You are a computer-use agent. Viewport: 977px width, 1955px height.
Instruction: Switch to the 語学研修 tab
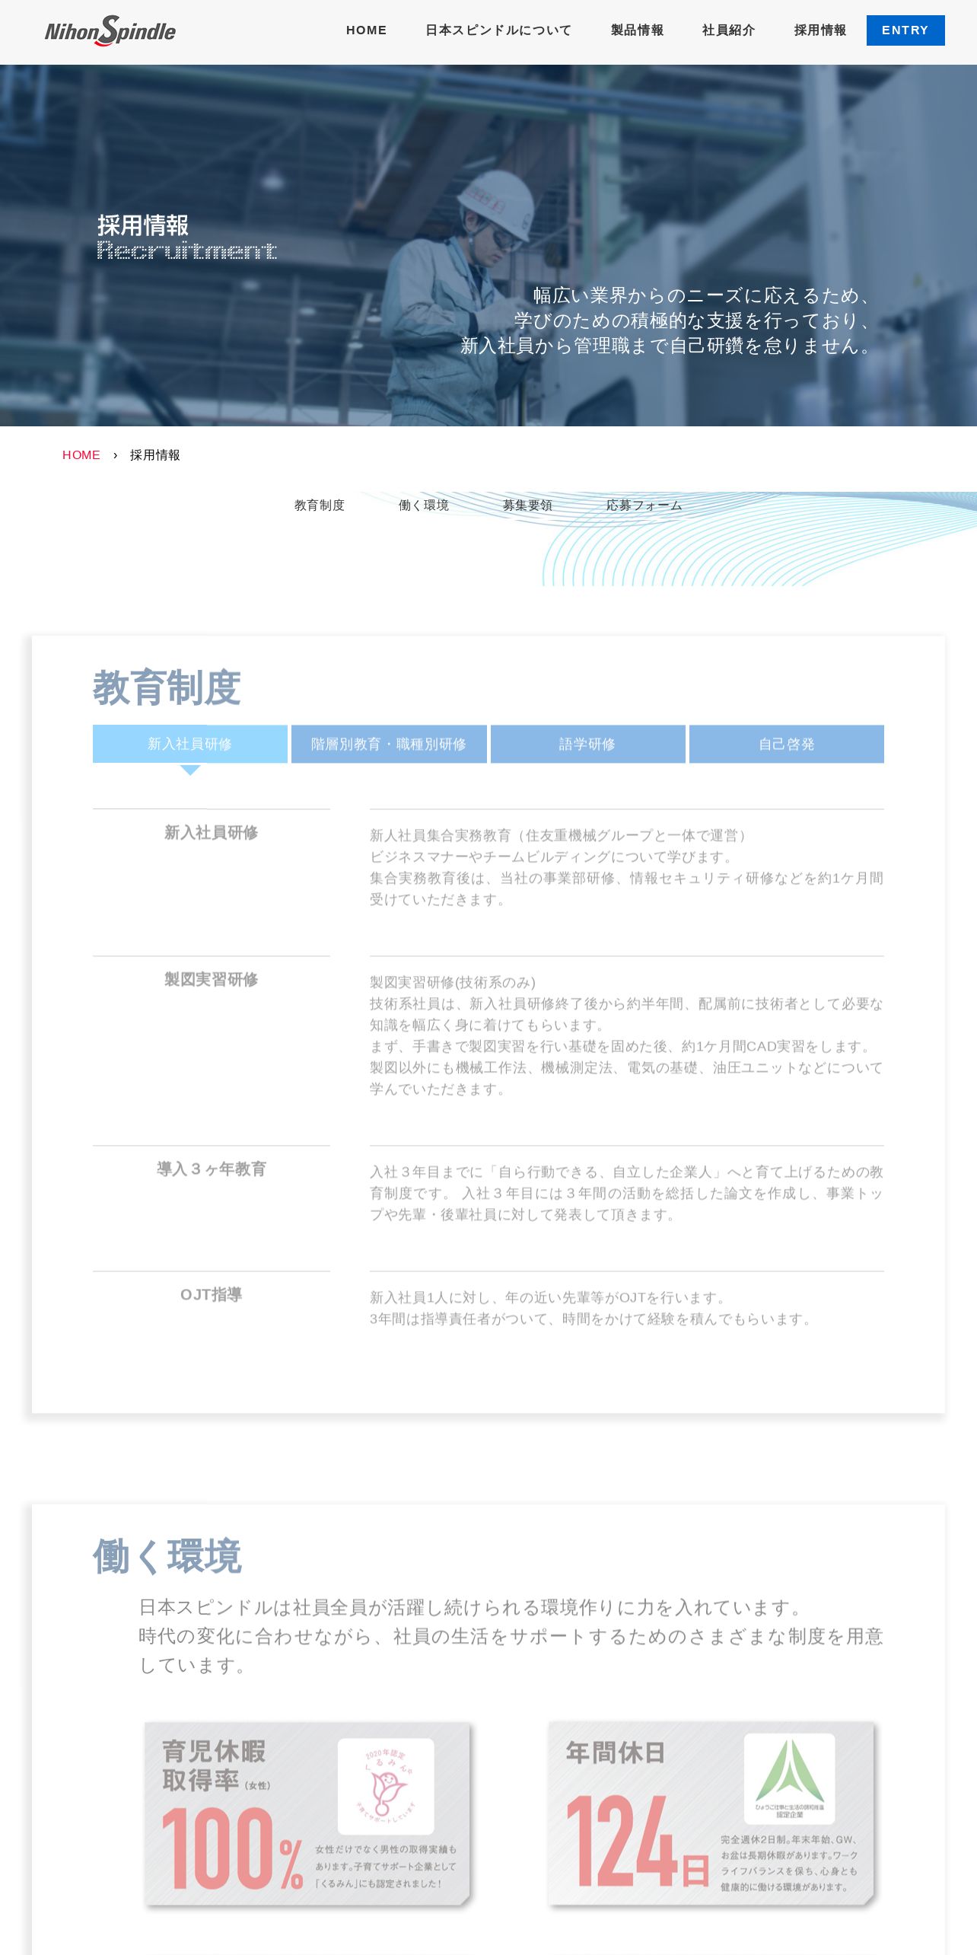click(x=588, y=744)
